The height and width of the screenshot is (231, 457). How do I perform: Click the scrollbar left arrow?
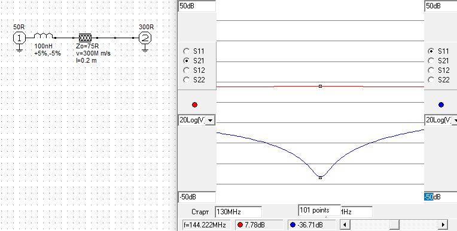click(345, 224)
